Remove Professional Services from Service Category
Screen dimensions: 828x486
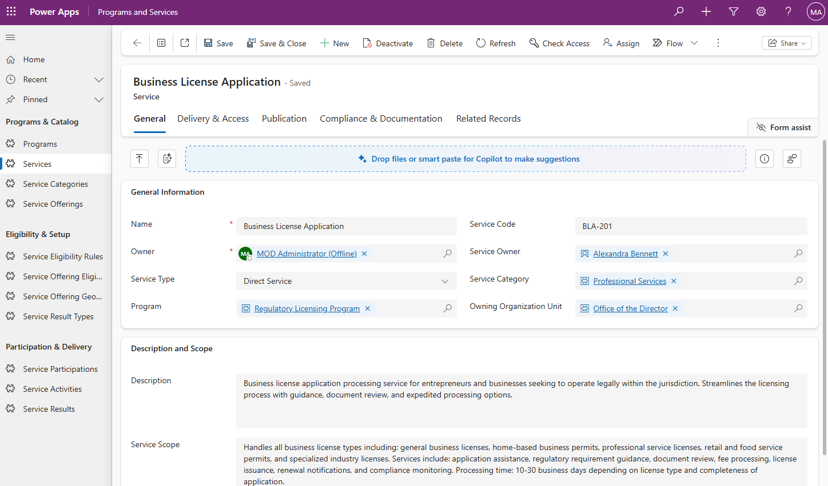click(674, 281)
